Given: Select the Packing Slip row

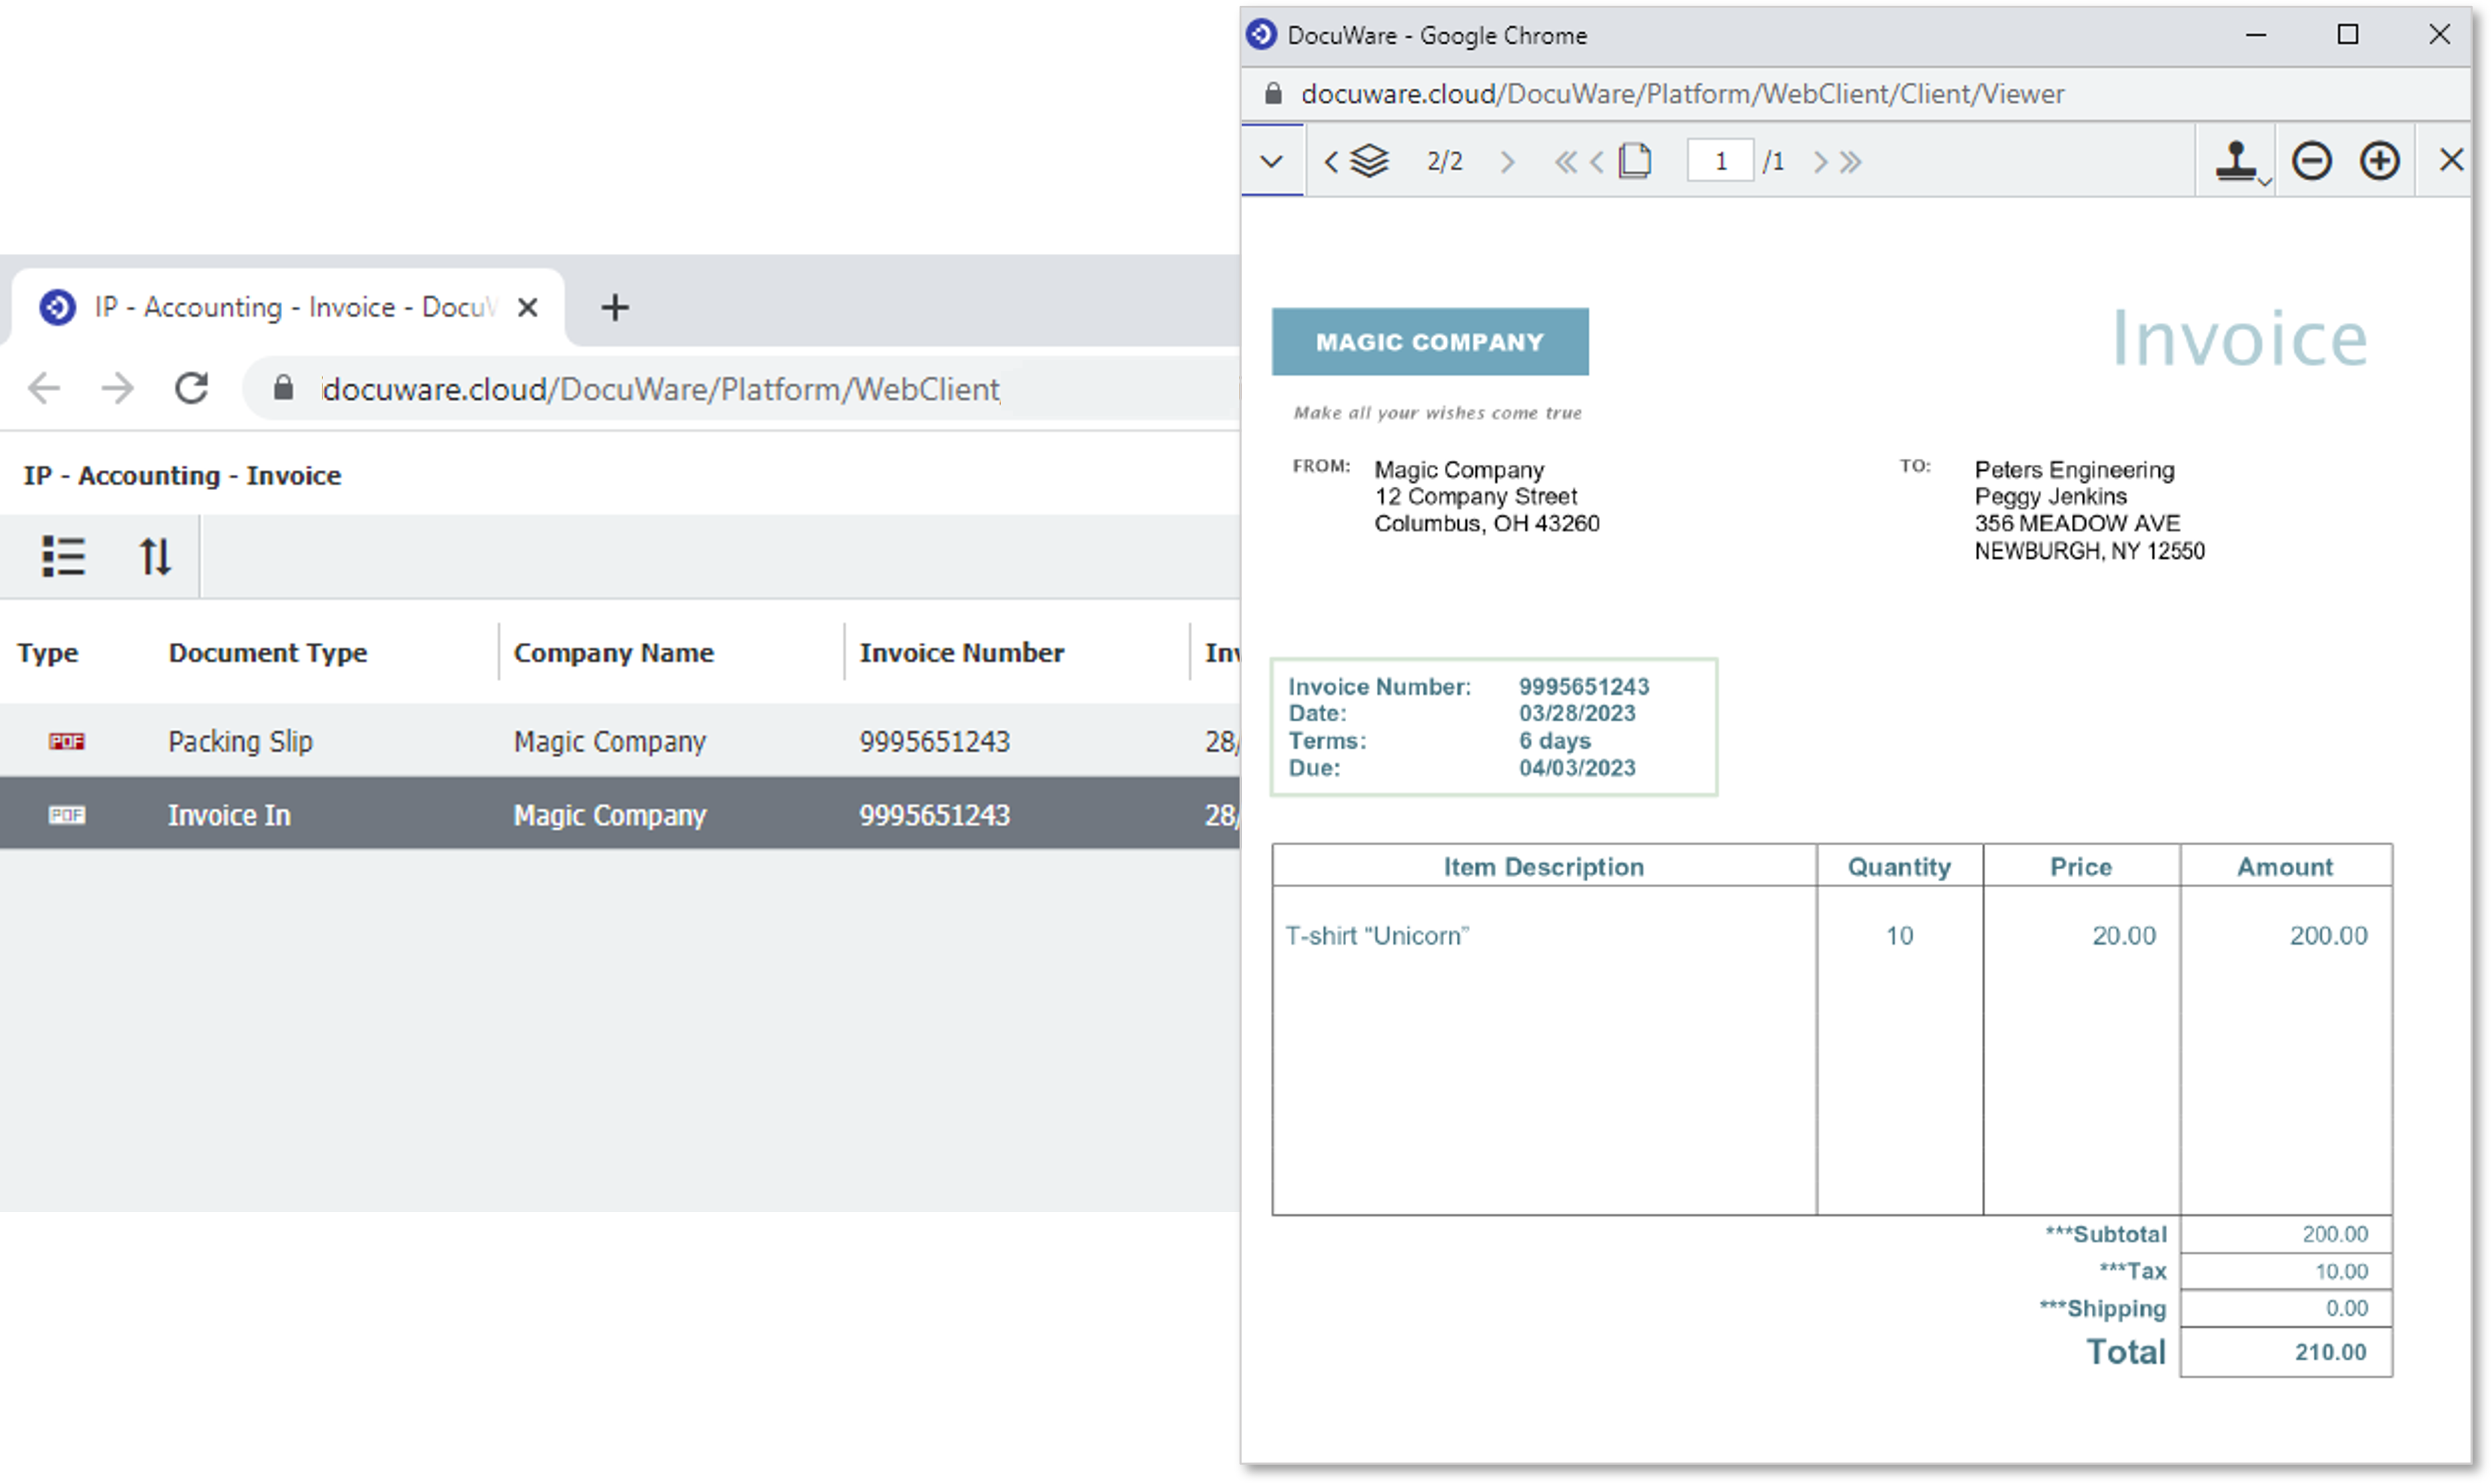Looking at the screenshot, I should [x=240, y=741].
